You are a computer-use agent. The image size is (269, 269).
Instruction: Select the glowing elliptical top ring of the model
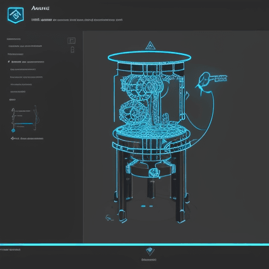click(x=149, y=57)
